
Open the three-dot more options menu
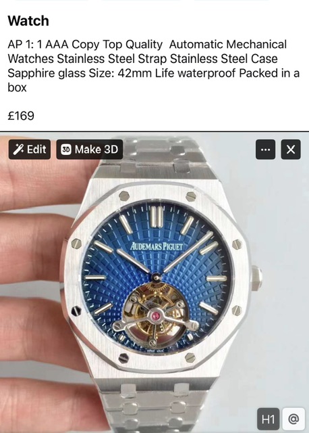[266, 150]
